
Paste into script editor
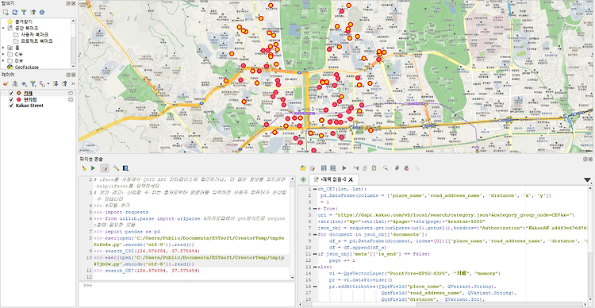(x=374, y=167)
